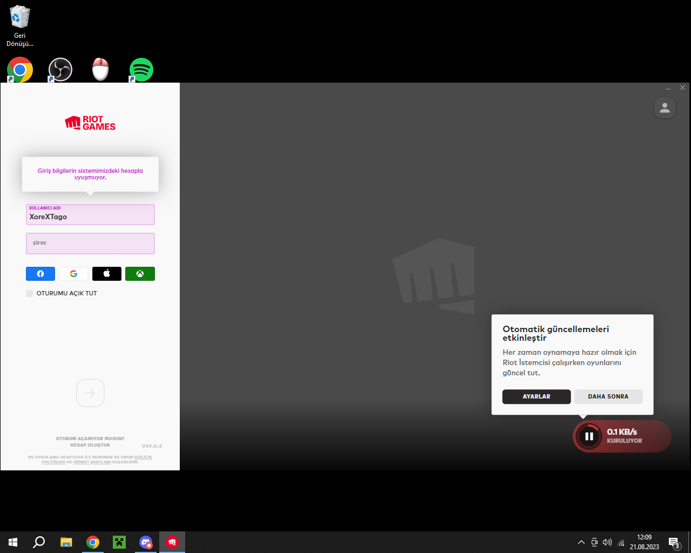Open AYARLAR from the update popup
The image size is (691, 553).
pos(537,396)
